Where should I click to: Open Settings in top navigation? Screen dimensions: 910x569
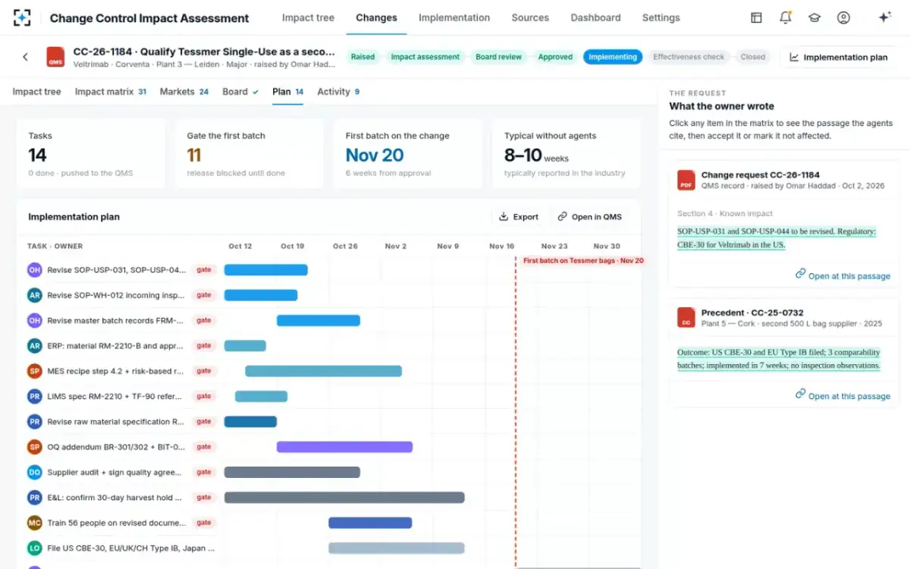(x=661, y=17)
